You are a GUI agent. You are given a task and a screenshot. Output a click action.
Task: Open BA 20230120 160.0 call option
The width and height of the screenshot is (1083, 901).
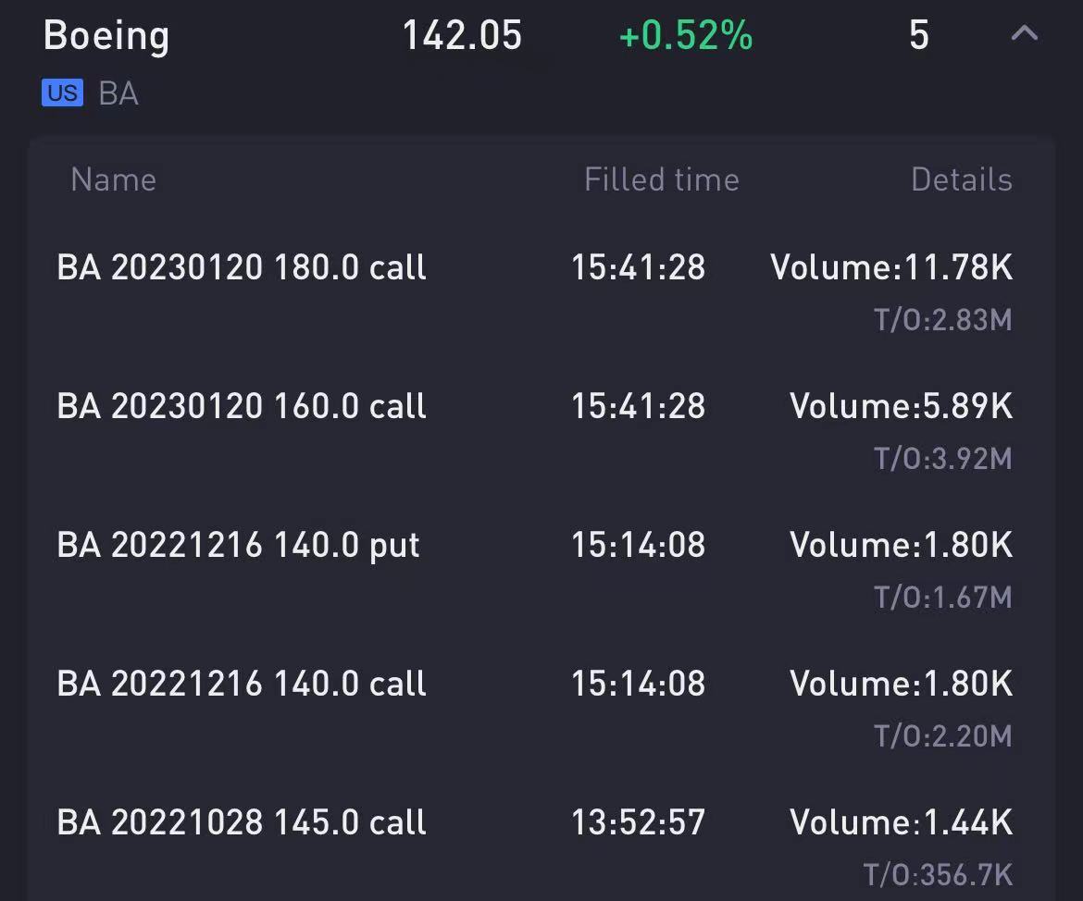click(x=242, y=406)
